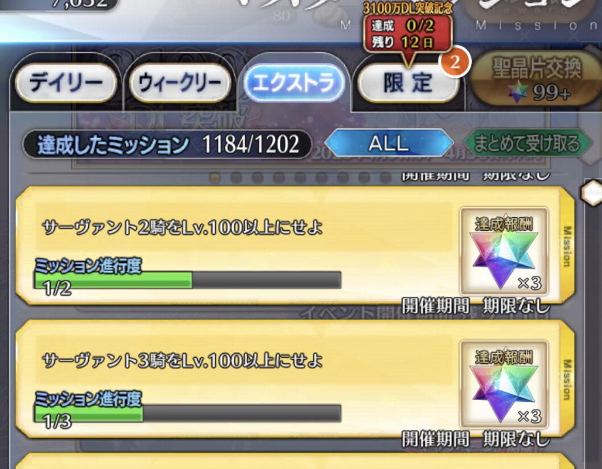Select the サーヴァント3騎 Lv.100 mission
Image resolution: width=602 pixels, height=469 pixels.
[x=295, y=379]
